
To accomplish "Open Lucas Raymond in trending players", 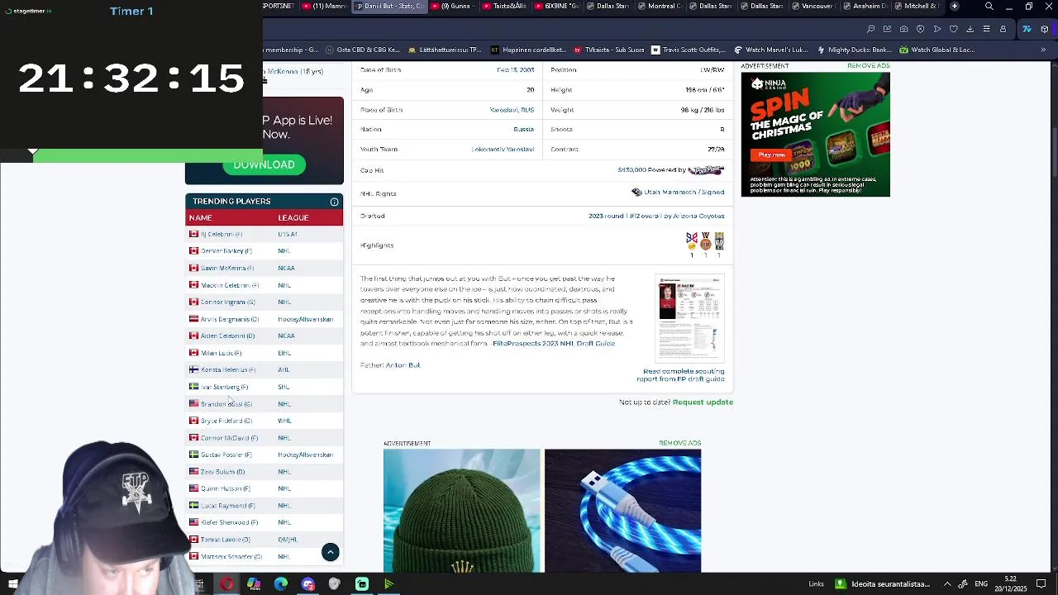I will tap(228, 506).
